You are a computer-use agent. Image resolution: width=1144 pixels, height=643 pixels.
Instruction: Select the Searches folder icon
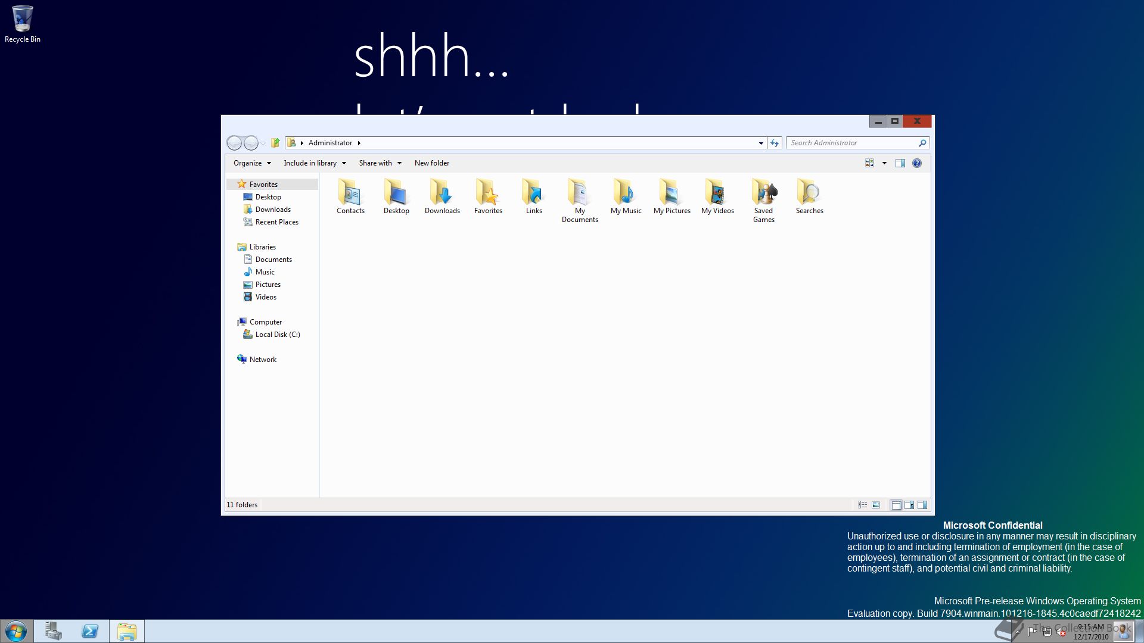[809, 196]
